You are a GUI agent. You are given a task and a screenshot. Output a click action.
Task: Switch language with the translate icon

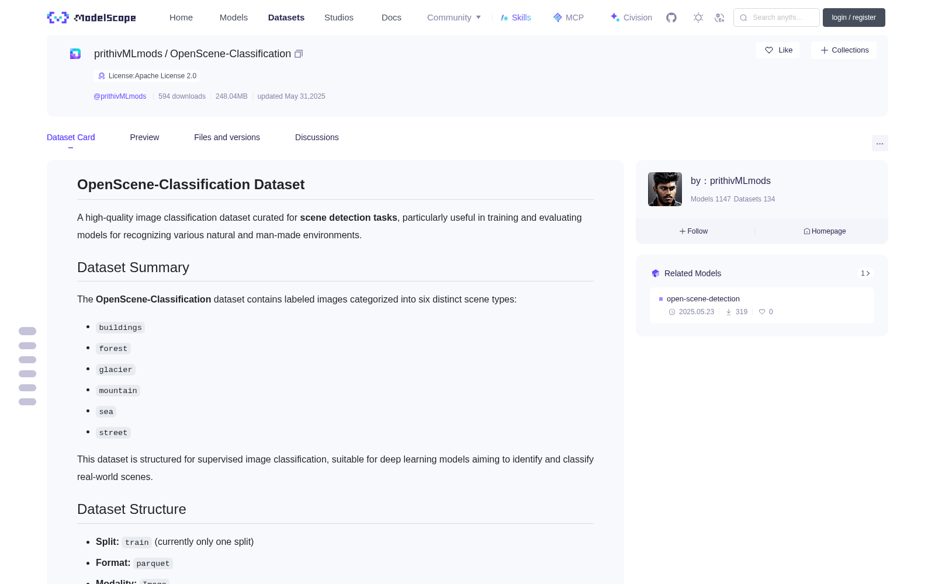[720, 18]
